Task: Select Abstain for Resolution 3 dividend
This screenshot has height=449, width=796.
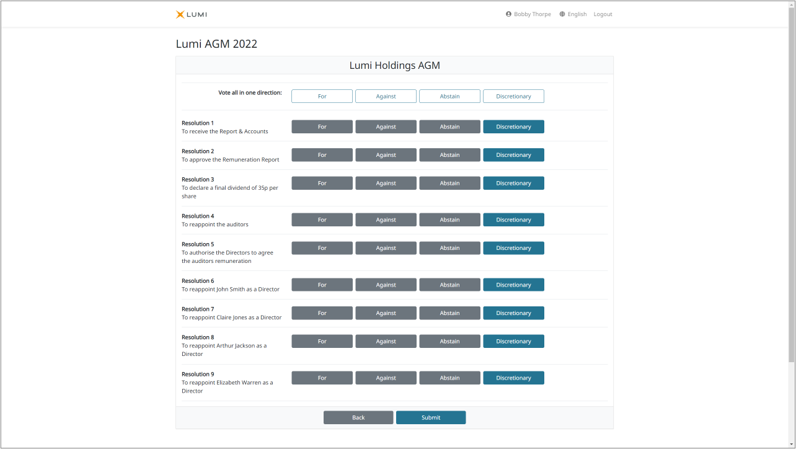Action: 449,183
